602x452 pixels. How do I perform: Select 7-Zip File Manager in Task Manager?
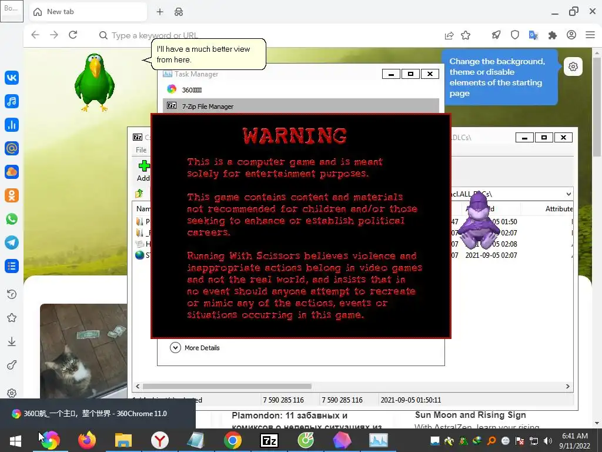[300, 106]
